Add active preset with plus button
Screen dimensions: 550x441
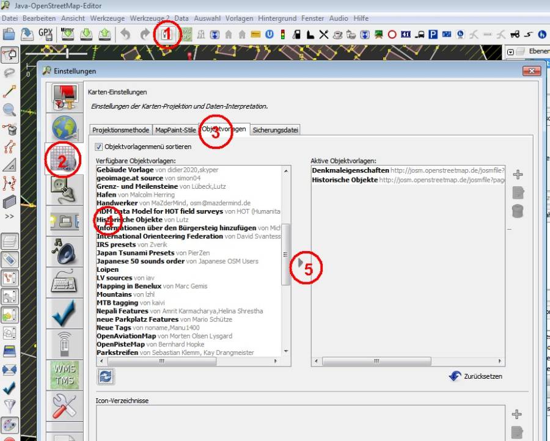point(518,175)
